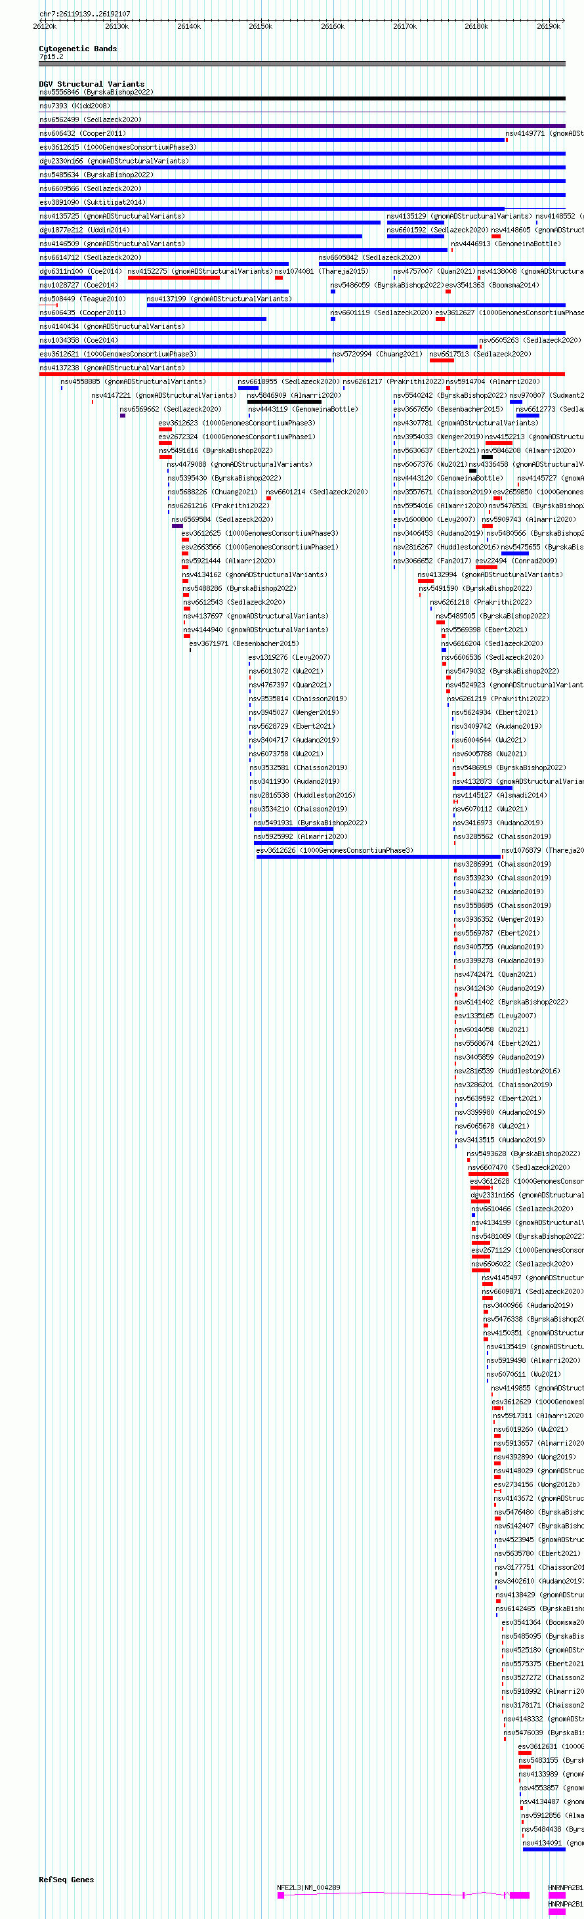Click the 26150k ruler tick label
The image size is (584, 1919).
pos(261,27)
